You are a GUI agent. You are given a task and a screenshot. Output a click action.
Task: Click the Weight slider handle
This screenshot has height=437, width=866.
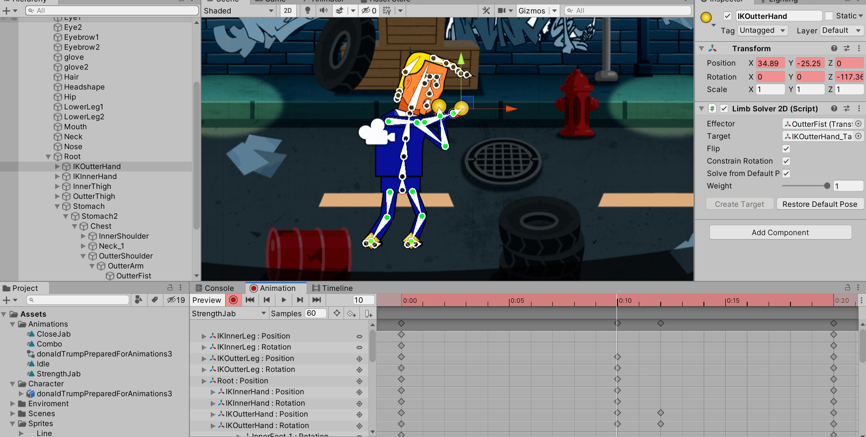(827, 186)
